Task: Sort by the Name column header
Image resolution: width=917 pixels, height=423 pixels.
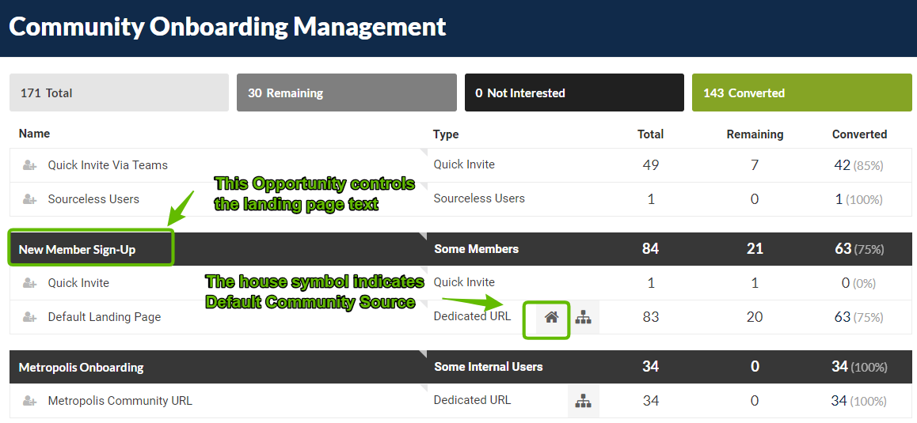Action: click(x=34, y=134)
